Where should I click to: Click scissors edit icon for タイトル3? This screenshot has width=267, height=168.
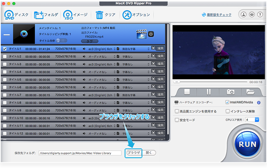click(153, 64)
